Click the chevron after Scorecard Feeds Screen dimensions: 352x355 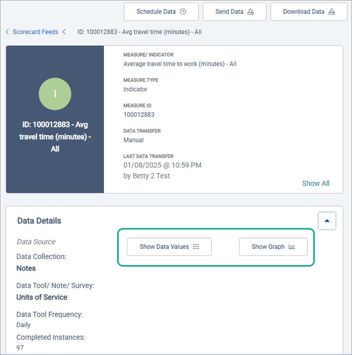64,32
